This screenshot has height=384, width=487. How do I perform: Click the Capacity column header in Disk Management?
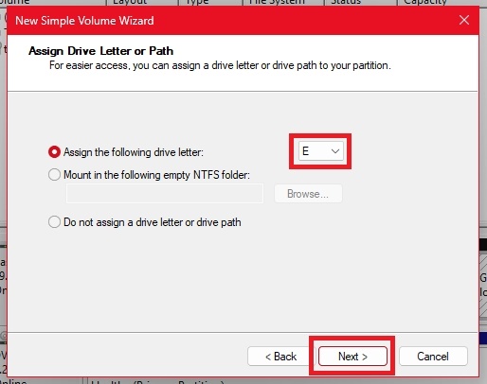point(442,2)
